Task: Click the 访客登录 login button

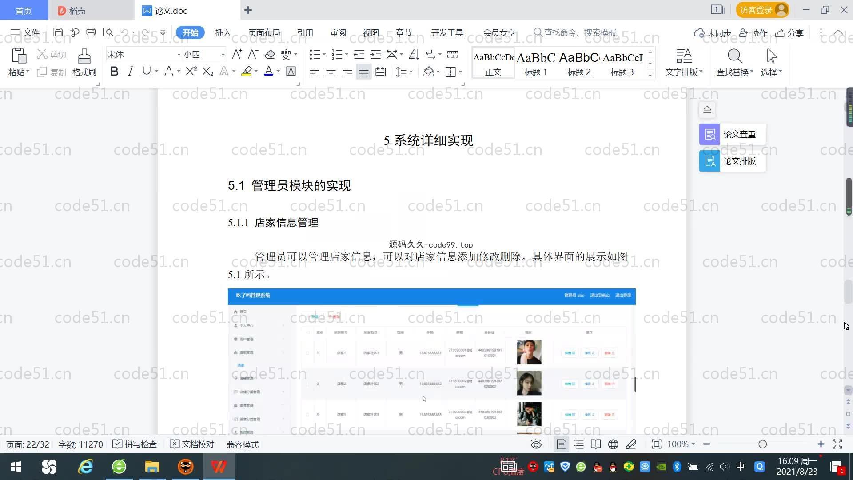Action: (x=762, y=10)
